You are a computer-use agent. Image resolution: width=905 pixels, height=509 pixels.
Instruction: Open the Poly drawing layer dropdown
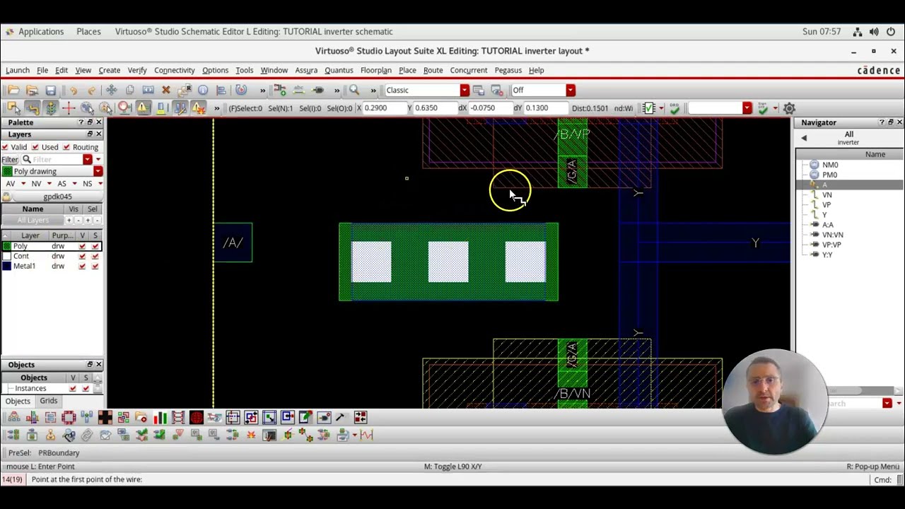[x=98, y=171]
